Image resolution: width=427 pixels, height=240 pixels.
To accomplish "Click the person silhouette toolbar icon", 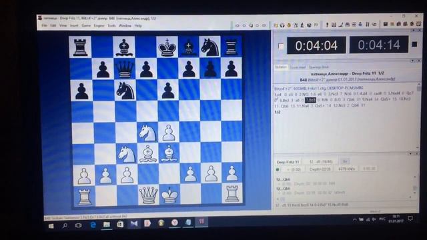I will [360, 25].
